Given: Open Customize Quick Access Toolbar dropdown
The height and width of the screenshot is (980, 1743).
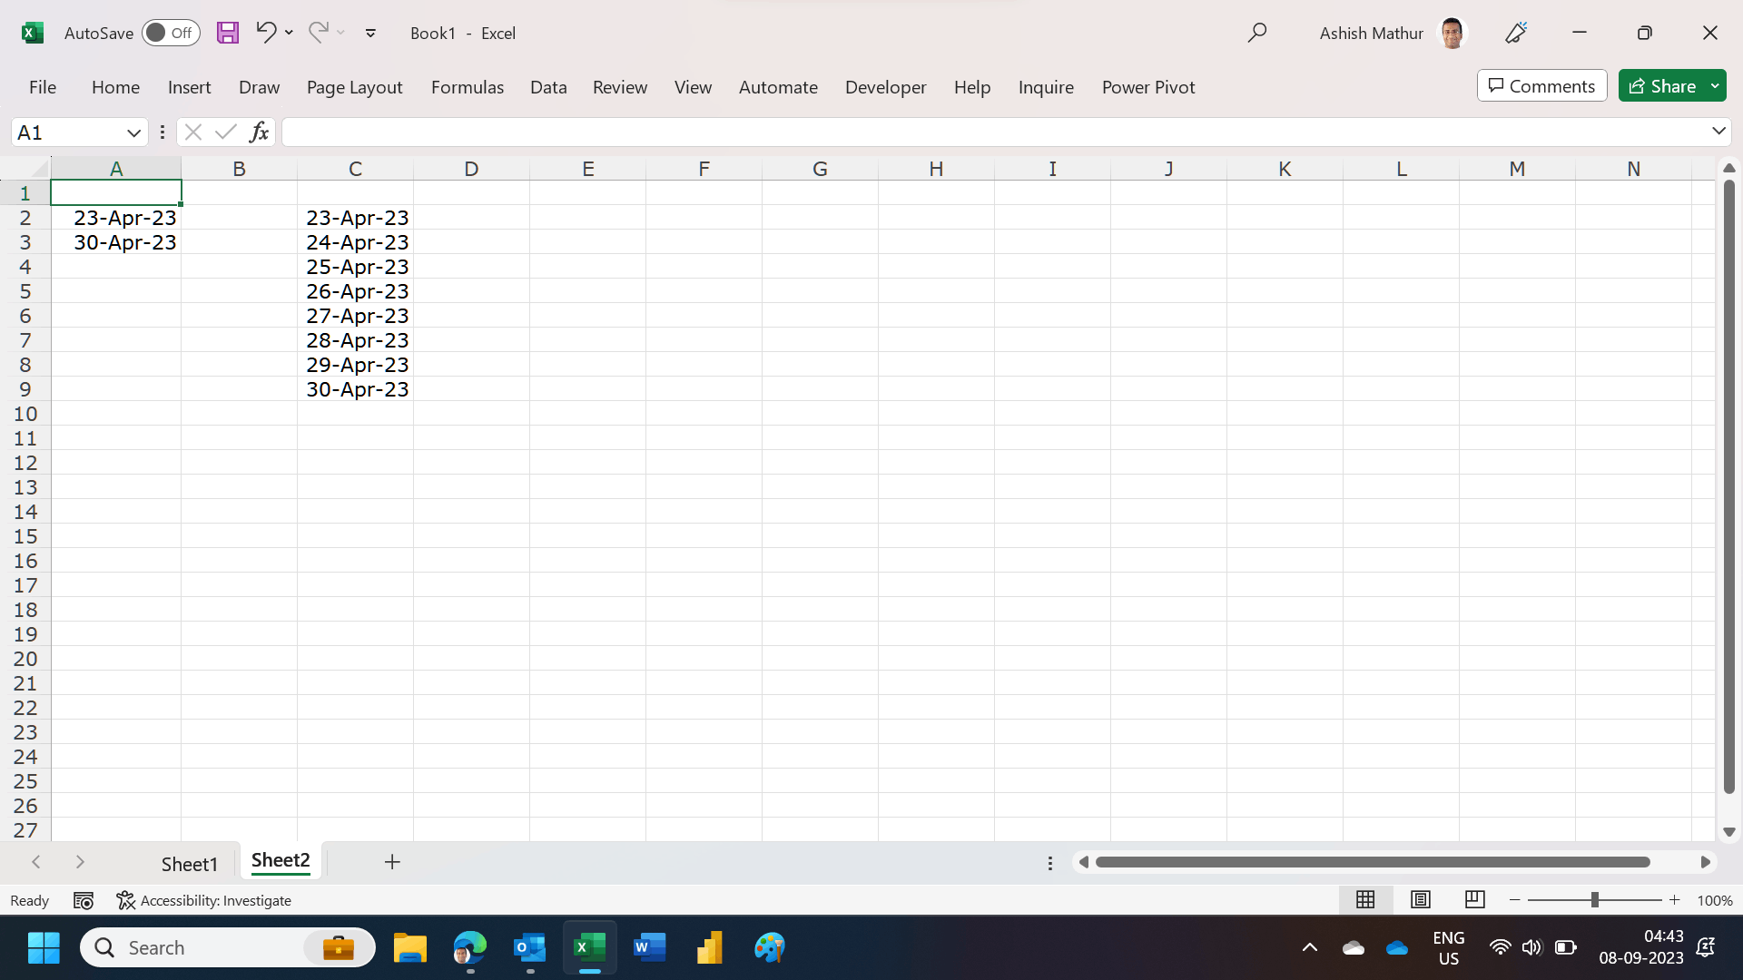Looking at the screenshot, I should pos(370,33).
